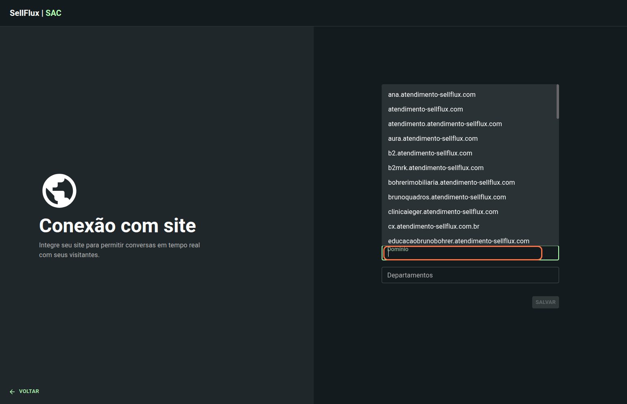Pick atendimento.atendimento-sellflux.com option

(445, 124)
